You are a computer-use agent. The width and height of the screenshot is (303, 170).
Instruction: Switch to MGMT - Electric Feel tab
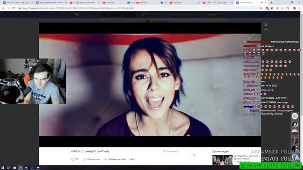[x=18, y=3]
